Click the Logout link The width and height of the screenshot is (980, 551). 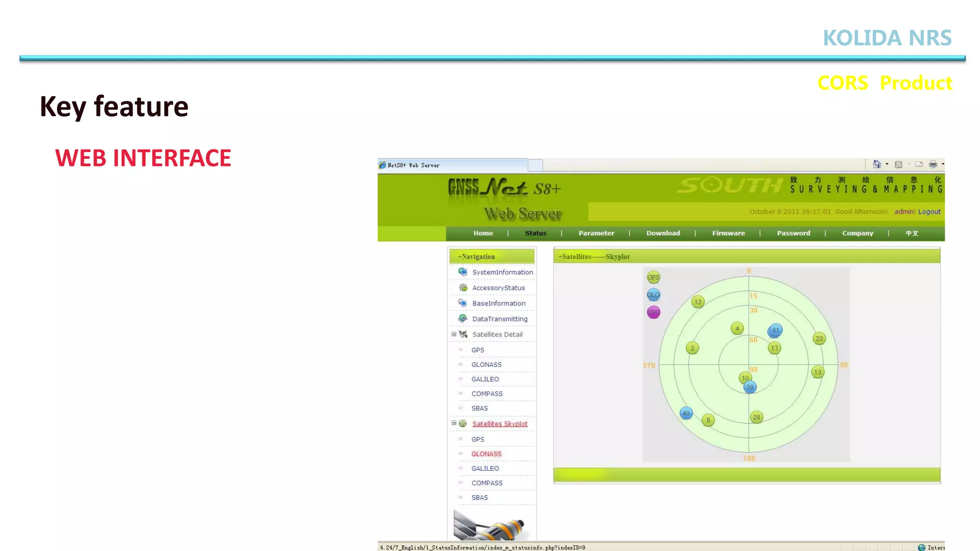[x=929, y=211]
